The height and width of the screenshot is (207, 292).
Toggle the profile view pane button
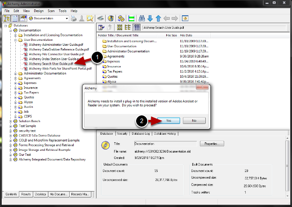click(x=23, y=18)
